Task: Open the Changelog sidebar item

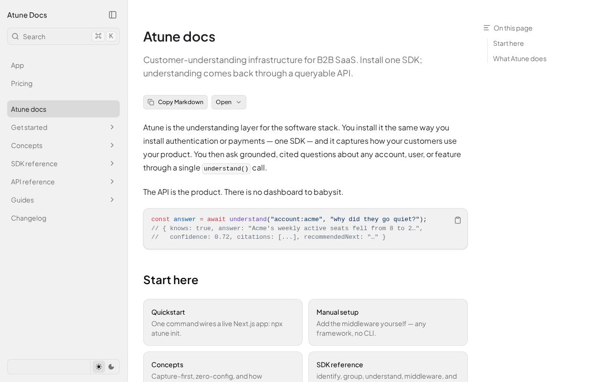Action: click(x=63, y=218)
